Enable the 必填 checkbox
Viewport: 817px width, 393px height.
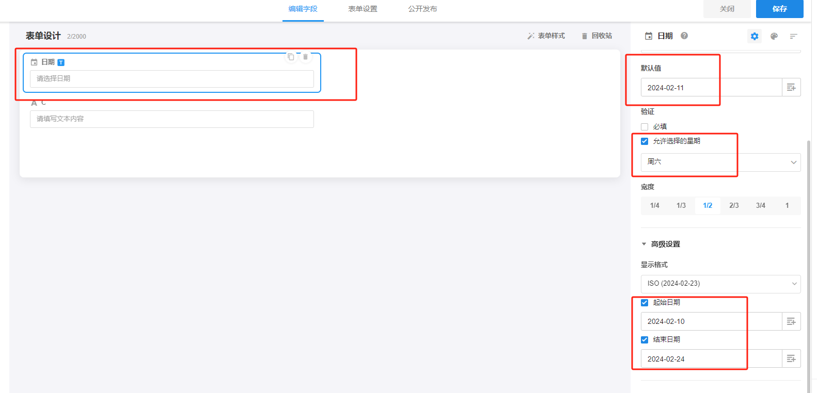(645, 127)
